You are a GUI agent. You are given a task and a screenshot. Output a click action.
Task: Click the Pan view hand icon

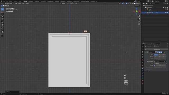139,19
